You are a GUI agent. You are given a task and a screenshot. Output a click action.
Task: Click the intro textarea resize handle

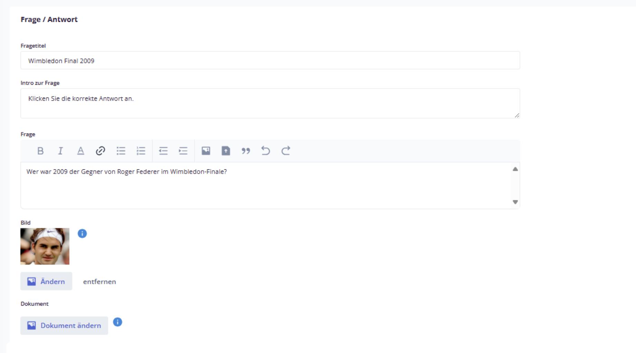(517, 115)
